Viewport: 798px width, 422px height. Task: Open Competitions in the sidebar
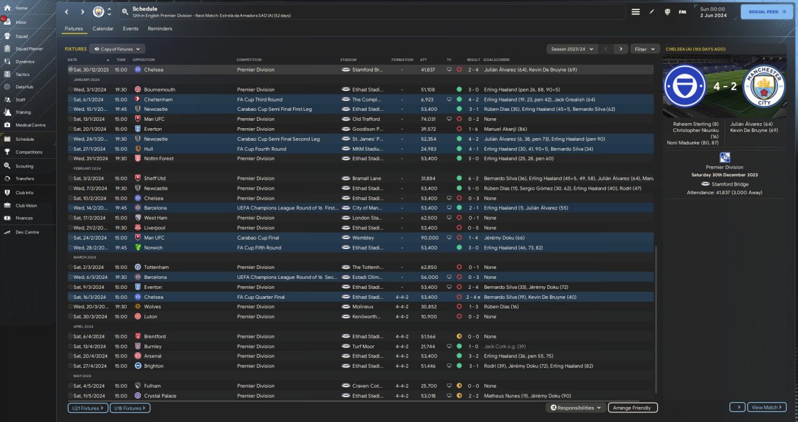tap(29, 152)
